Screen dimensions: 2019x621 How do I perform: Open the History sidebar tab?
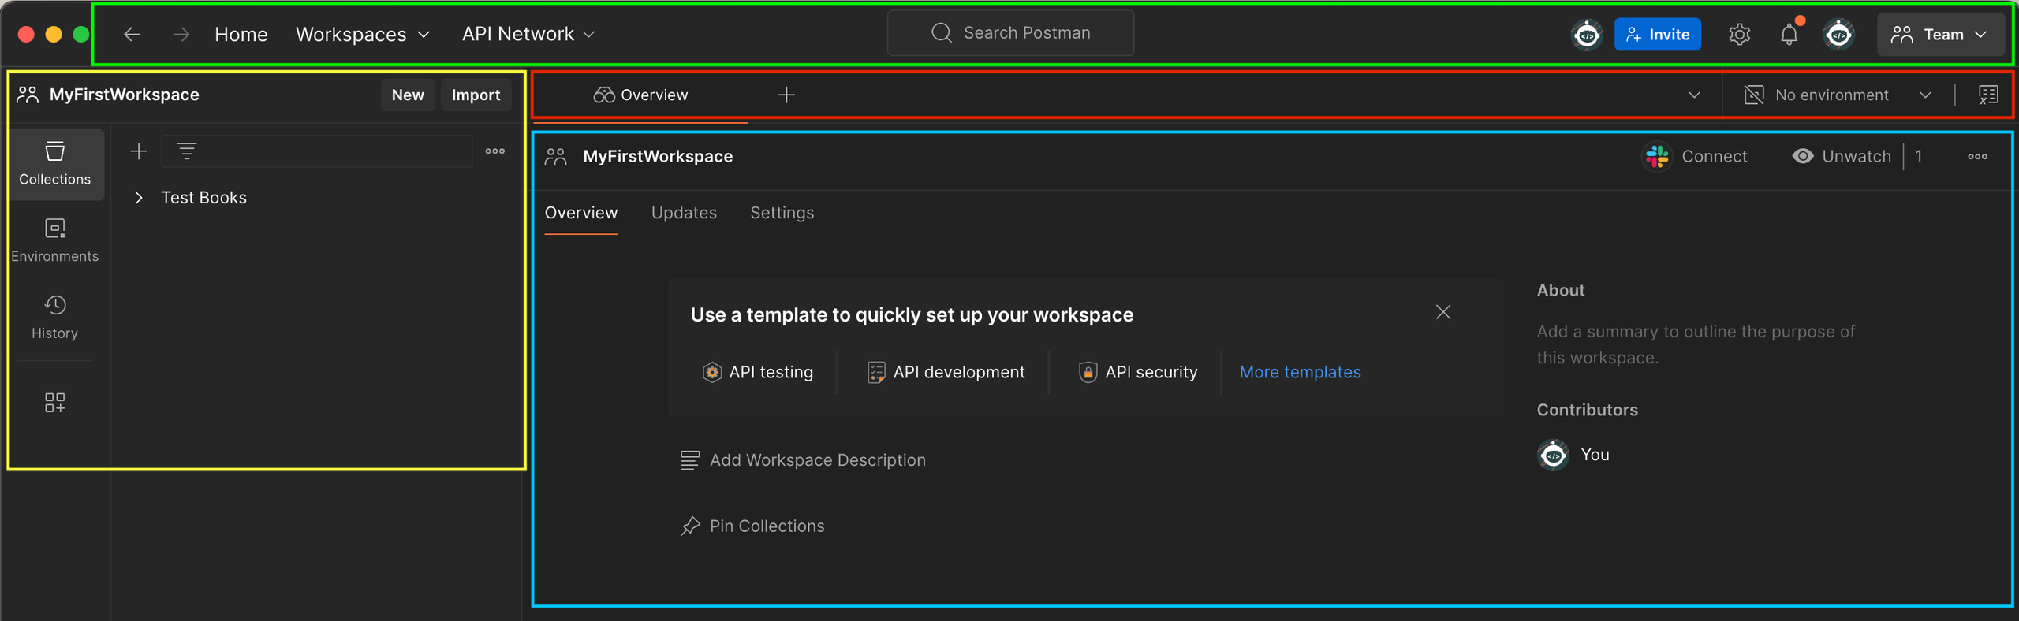click(55, 318)
